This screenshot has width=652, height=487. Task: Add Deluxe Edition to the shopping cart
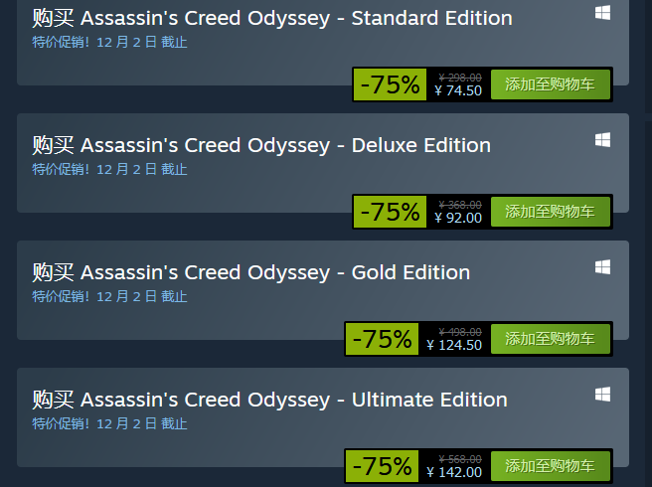click(551, 212)
